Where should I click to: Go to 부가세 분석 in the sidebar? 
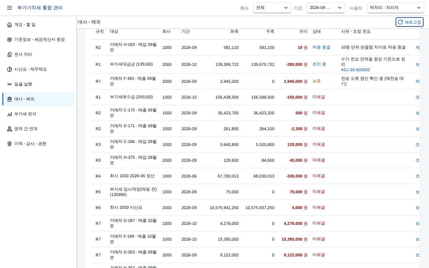[x=38, y=114]
